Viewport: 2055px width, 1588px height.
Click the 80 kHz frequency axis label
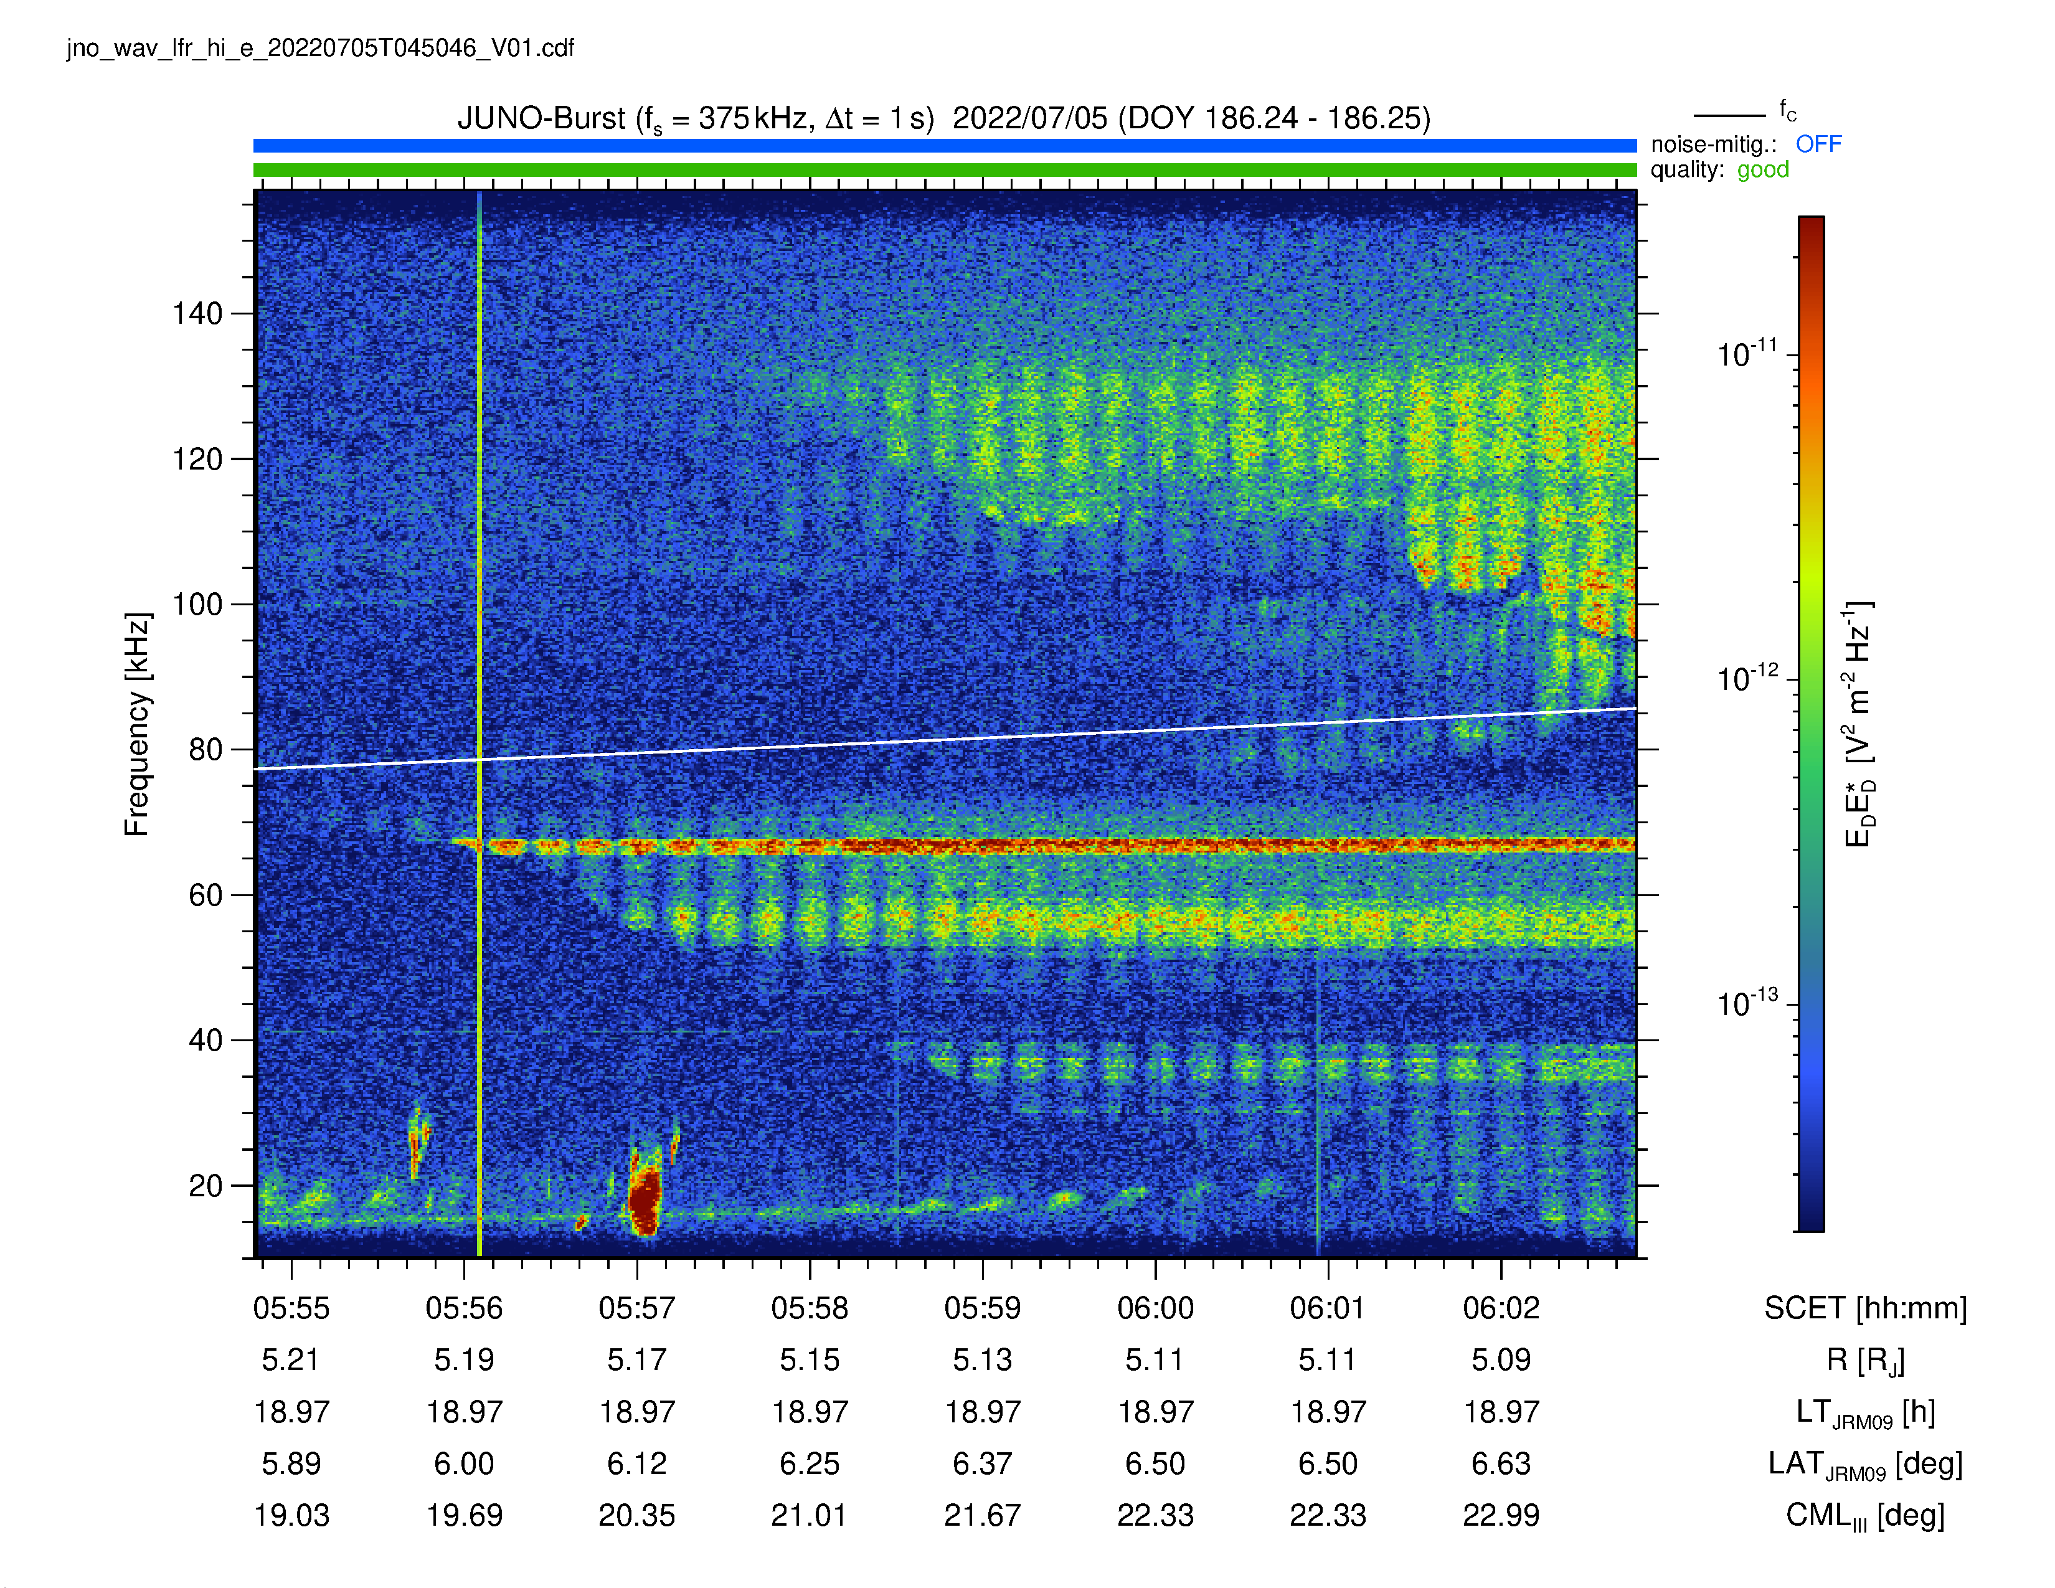pos(206,750)
